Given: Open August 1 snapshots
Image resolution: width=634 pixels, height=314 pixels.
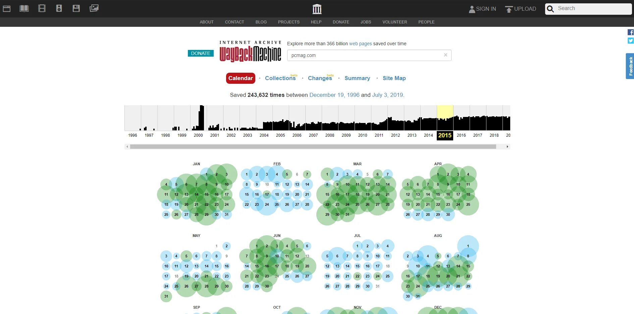Looking at the screenshot, I should click(468, 246).
